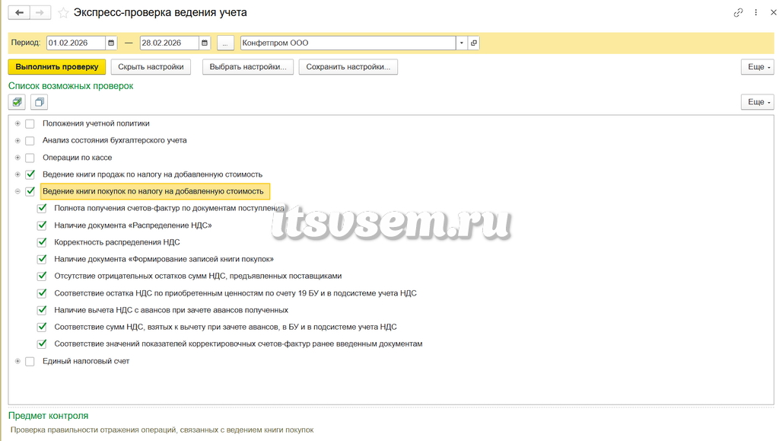
Task: Copy the link using the chain icon
Action: 738,12
